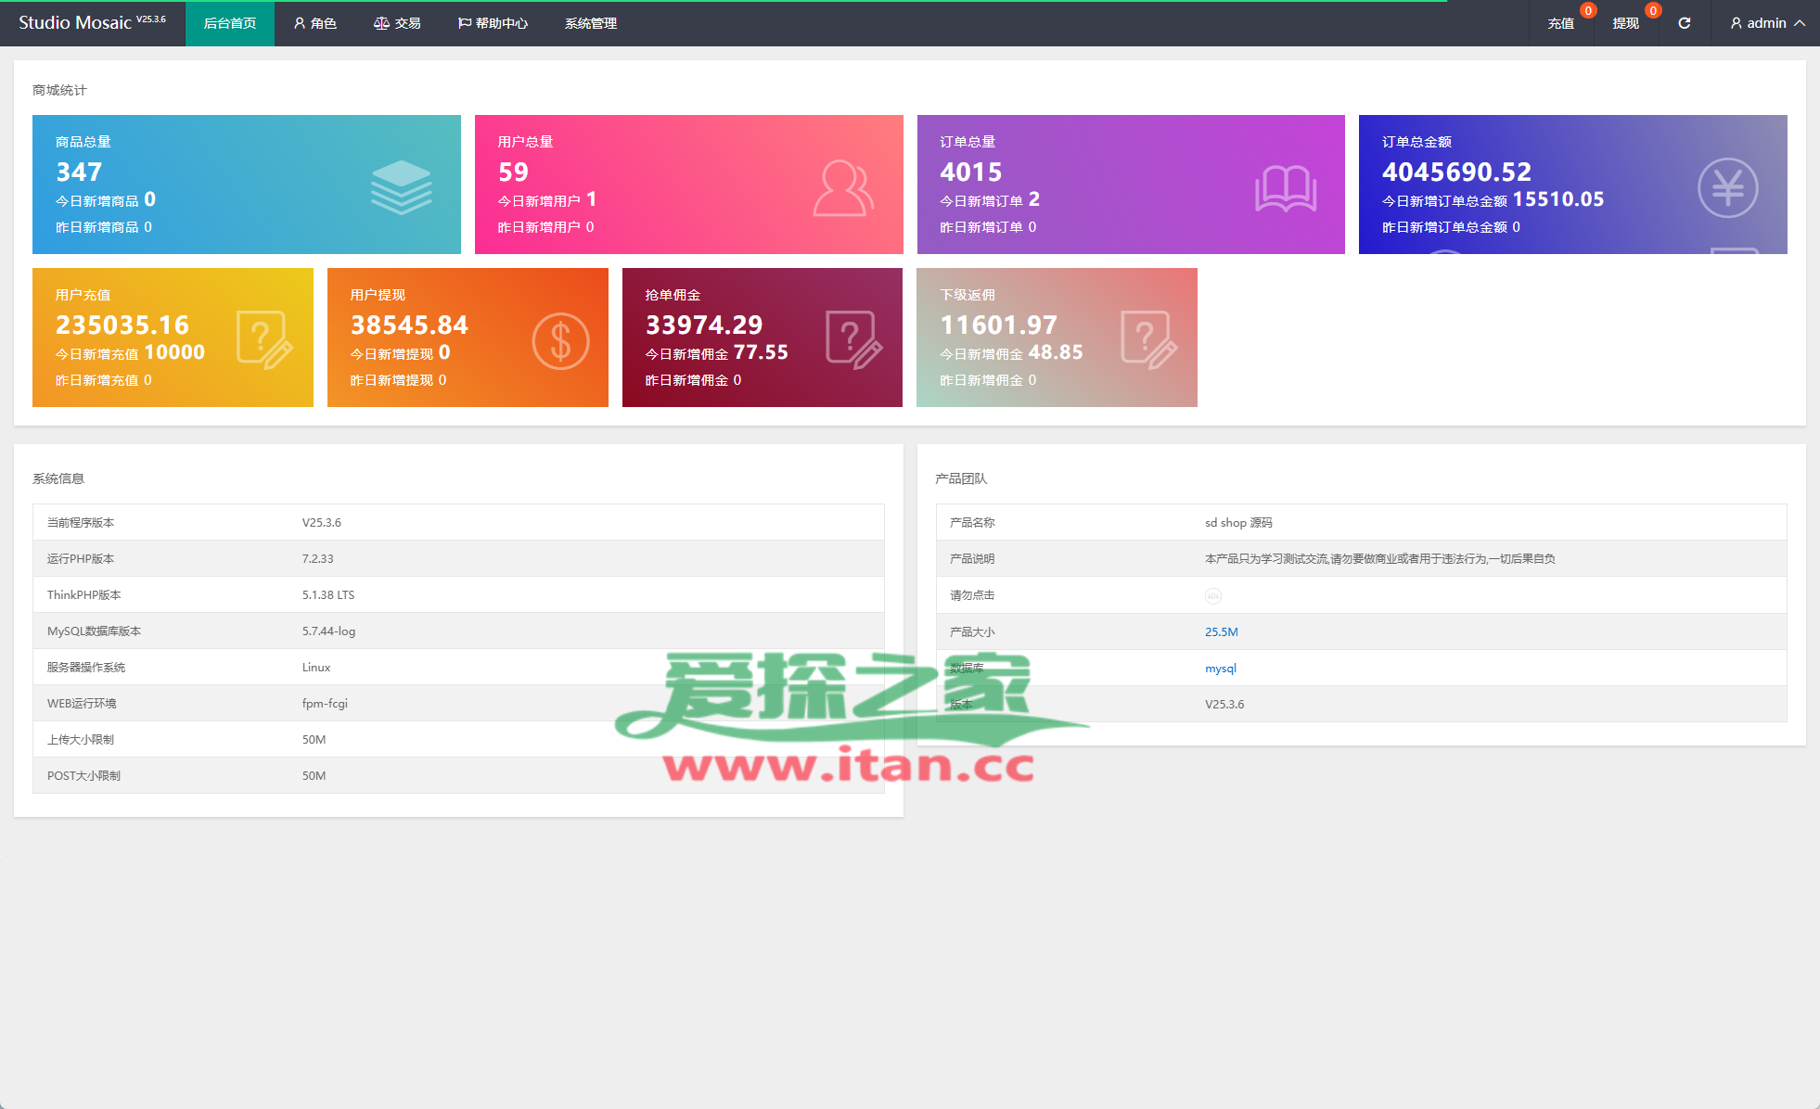
Task: Click the book icon on 订单总量 card
Action: pos(1286,188)
